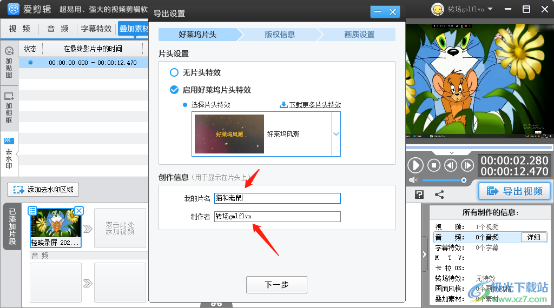Open the 叠加素材 tab

pos(134,29)
